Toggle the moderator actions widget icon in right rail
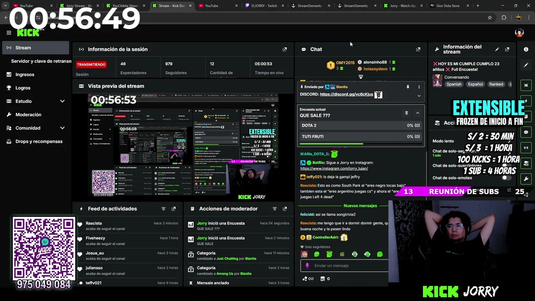Image resolution: width=535 pixels, height=301 pixels. point(526,163)
